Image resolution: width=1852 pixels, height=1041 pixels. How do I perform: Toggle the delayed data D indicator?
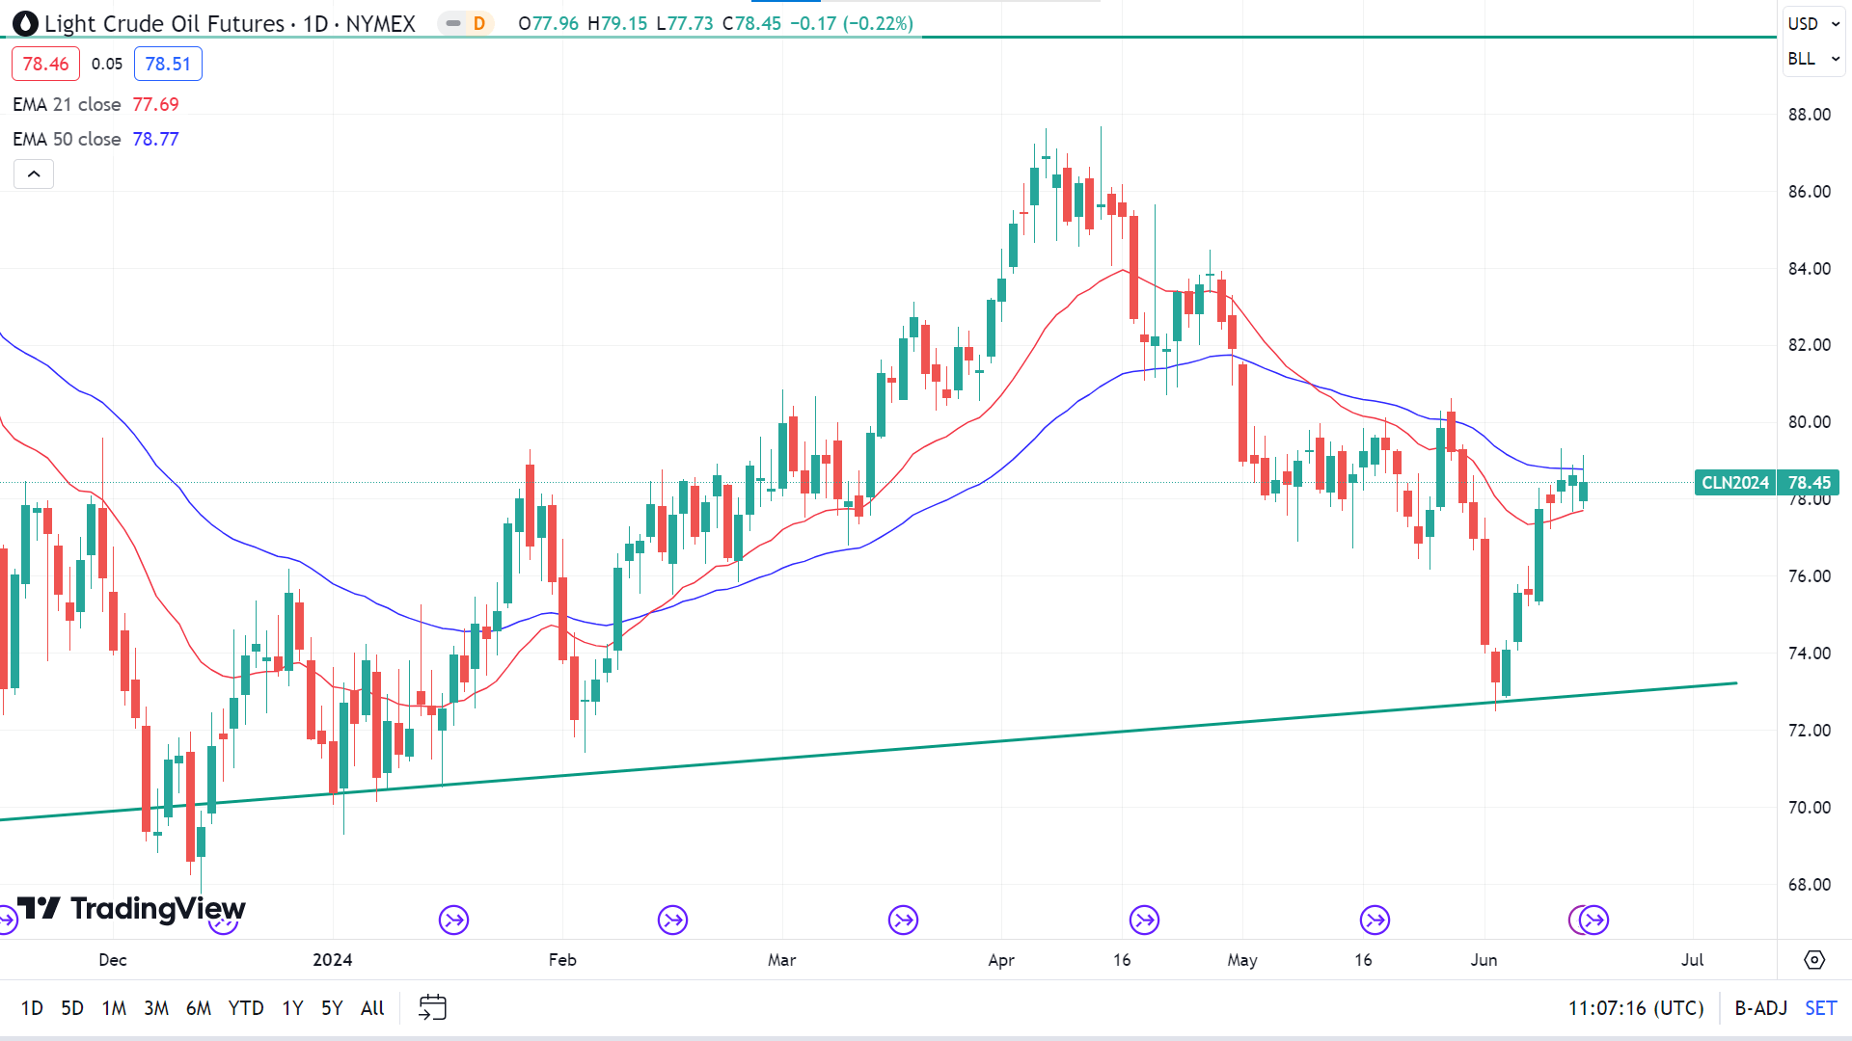(478, 23)
